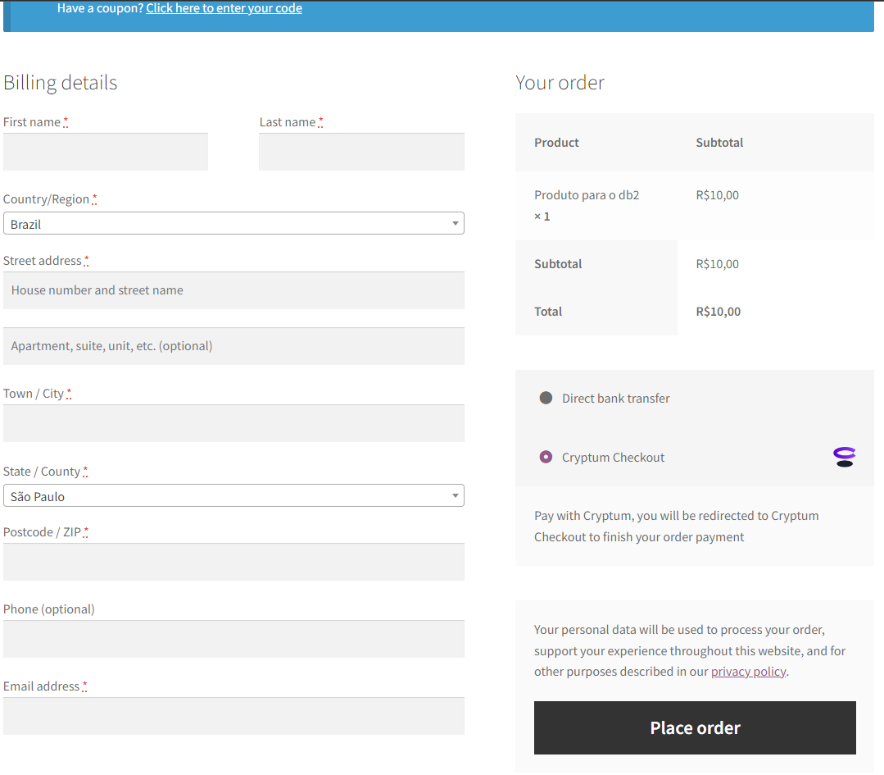This screenshot has height=775, width=884.
Task: Focus the Last name input field
Action: tap(361, 152)
